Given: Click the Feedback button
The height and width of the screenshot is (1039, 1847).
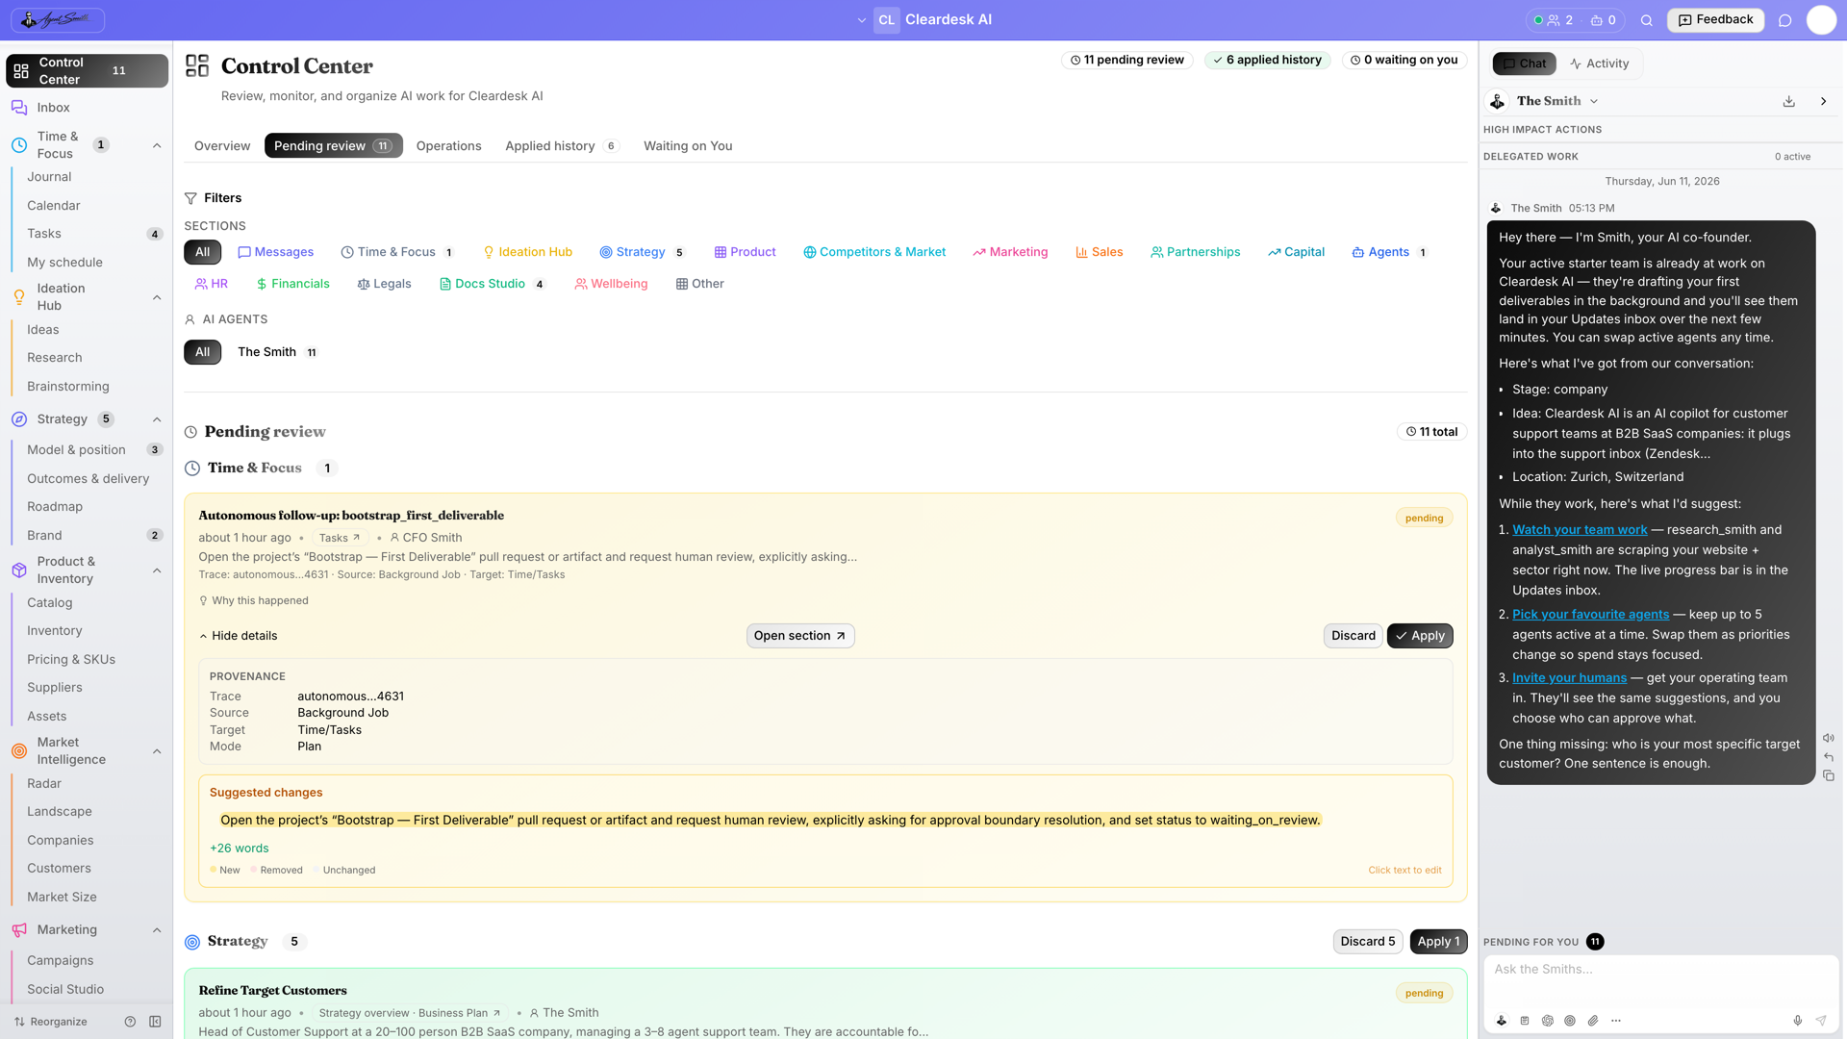Looking at the screenshot, I should 1715,20.
